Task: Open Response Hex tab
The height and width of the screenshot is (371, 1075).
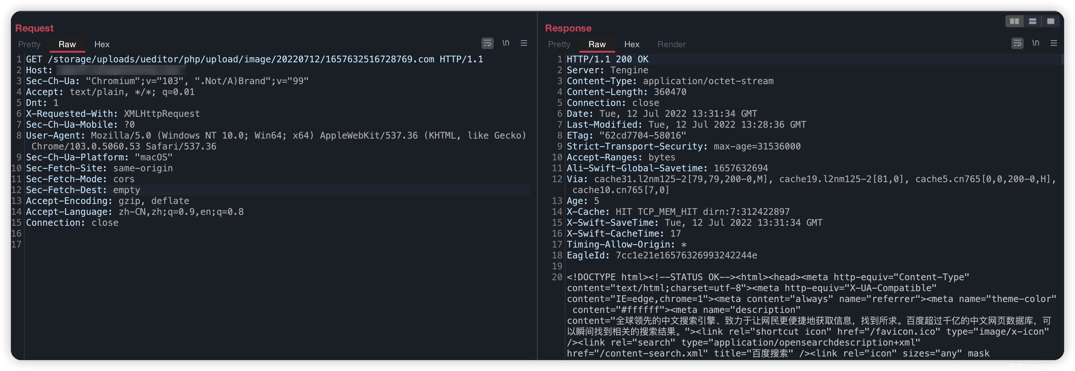Action: (631, 44)
